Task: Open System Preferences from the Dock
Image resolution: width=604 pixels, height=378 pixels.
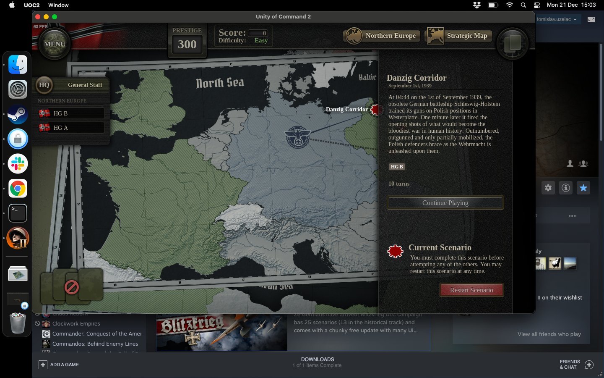Action: (x=18, y=89)
